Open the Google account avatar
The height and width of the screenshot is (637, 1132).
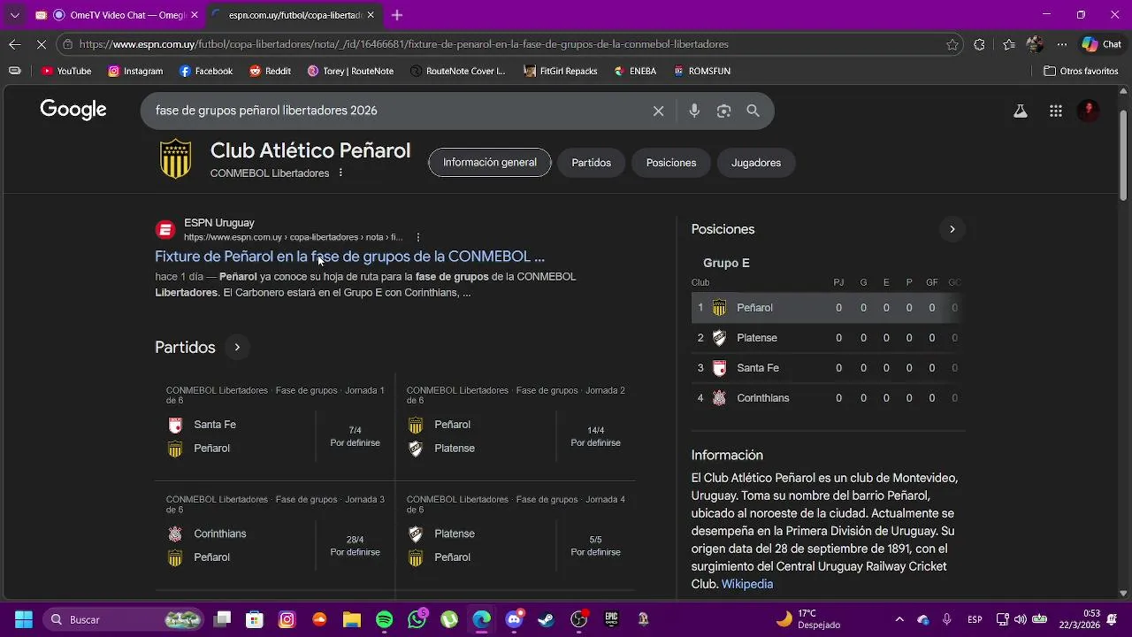pyautogui.click(x=1089, y=111)
